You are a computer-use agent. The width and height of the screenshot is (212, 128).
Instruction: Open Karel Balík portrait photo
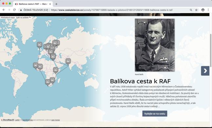click(155, 45)
